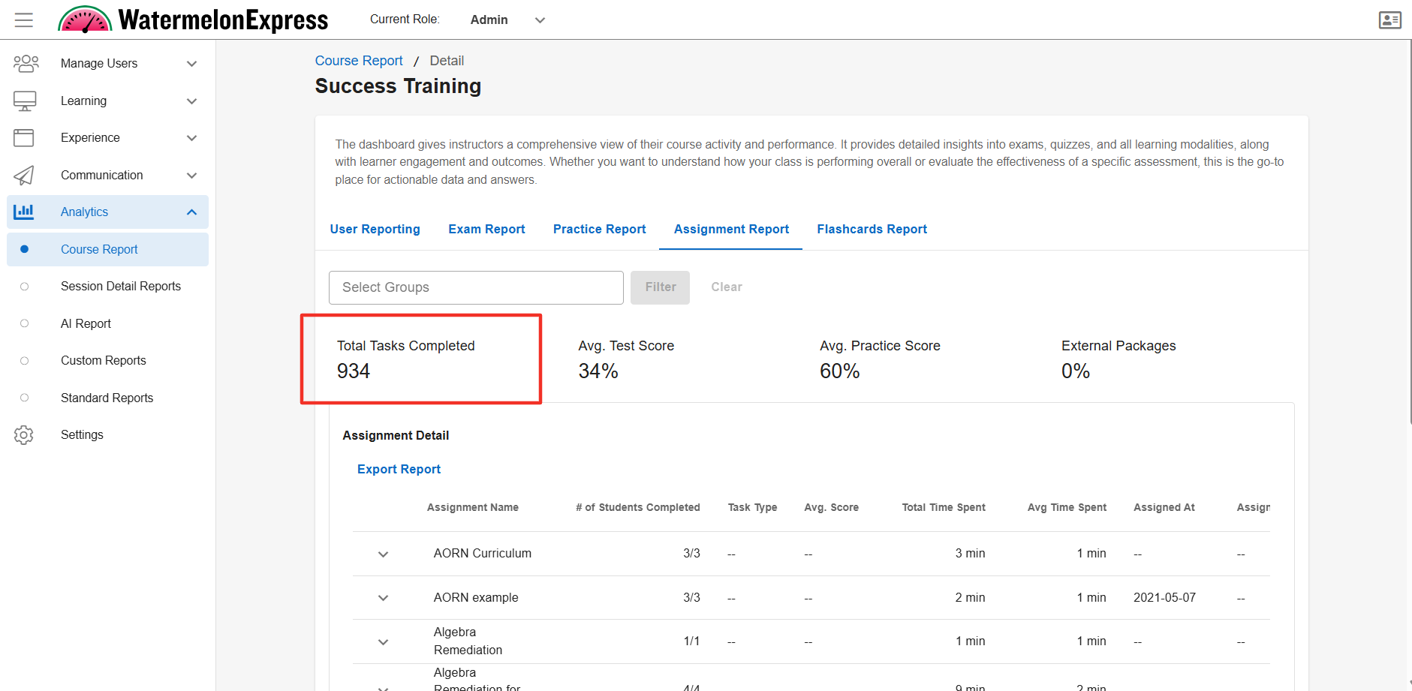Open the profile card icon
Viewport: 1412px width, 691px height.
pos(1389,20)
